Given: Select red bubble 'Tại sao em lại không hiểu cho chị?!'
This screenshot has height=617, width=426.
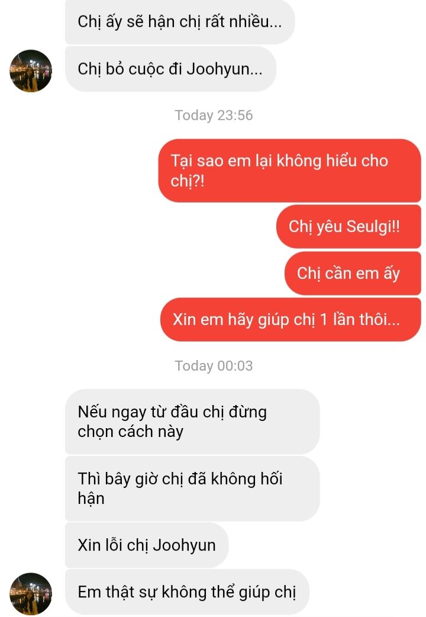Looking at the screenshot, I should tap(289, 171).
